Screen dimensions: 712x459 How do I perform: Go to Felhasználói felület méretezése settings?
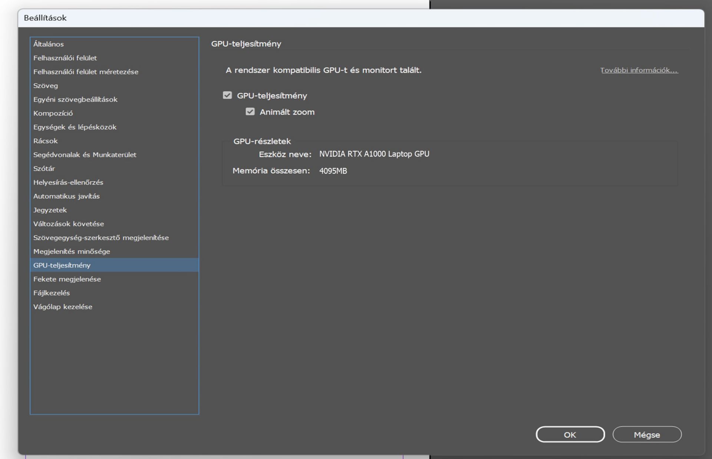point(86,72)
